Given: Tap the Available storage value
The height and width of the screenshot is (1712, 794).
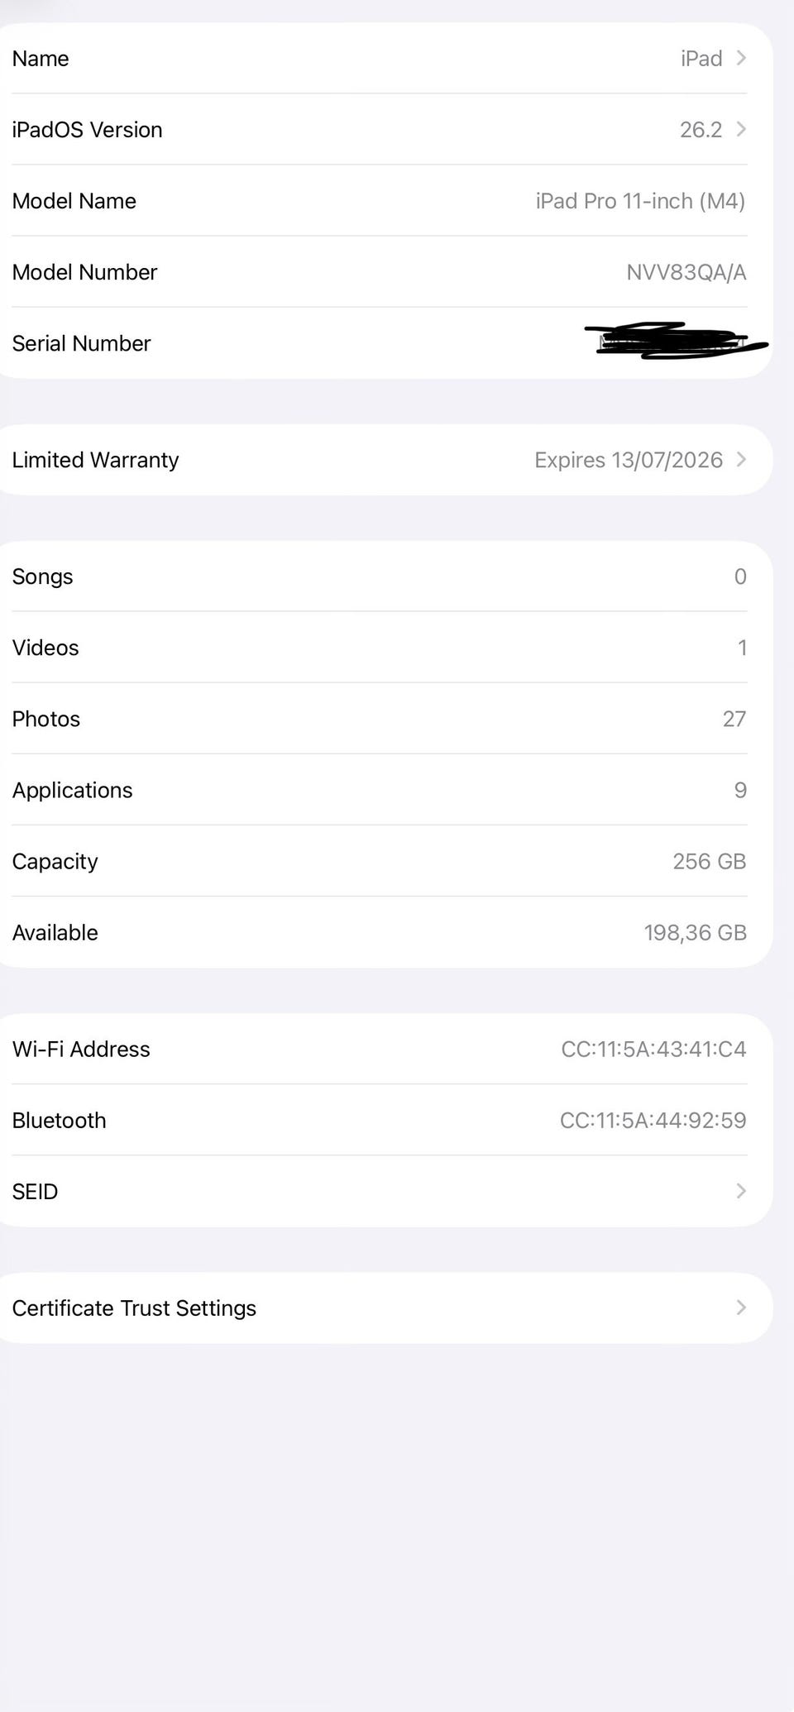Looking at the screenshot, I should coord(695,932).
